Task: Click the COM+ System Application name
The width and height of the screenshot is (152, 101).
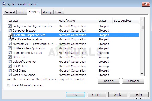Action: (29, 48)
